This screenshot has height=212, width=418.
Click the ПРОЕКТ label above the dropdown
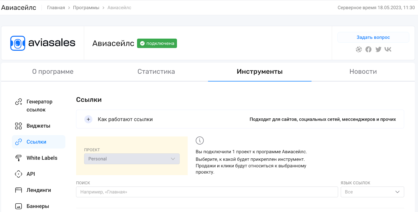[92, 150]
